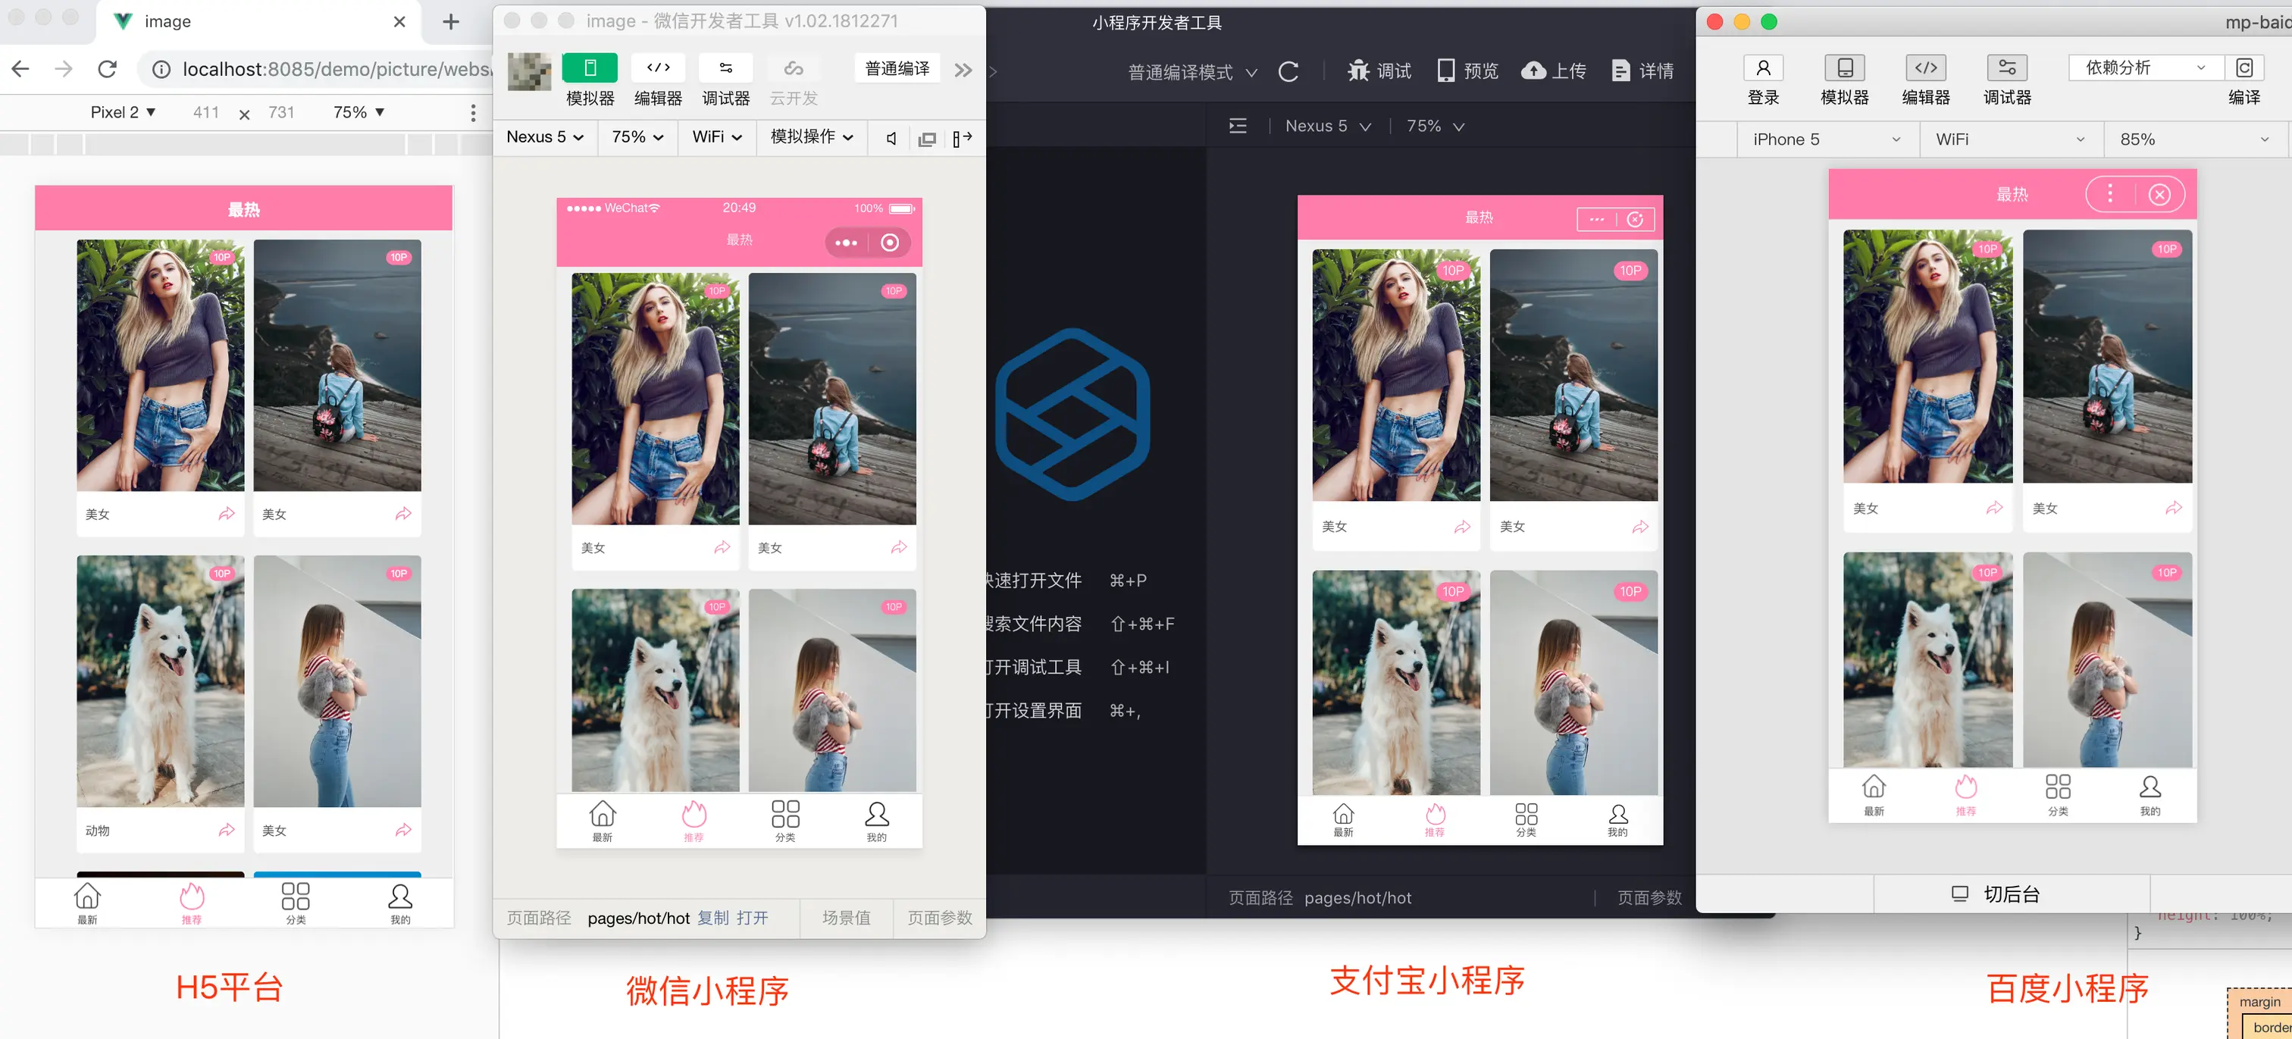Open 普通编译模式 dropdown in Alipay devtools

(x=1192, y=72)
